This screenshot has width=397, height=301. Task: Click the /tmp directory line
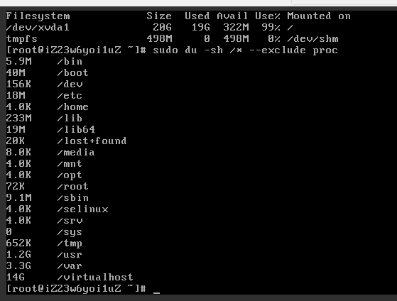coord(44,243)
